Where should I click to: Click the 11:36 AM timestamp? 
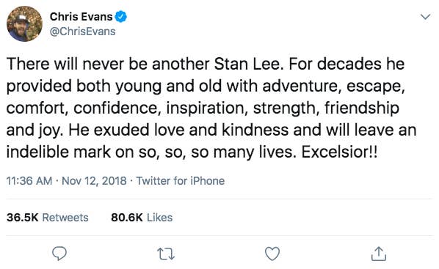pos(29,181)
